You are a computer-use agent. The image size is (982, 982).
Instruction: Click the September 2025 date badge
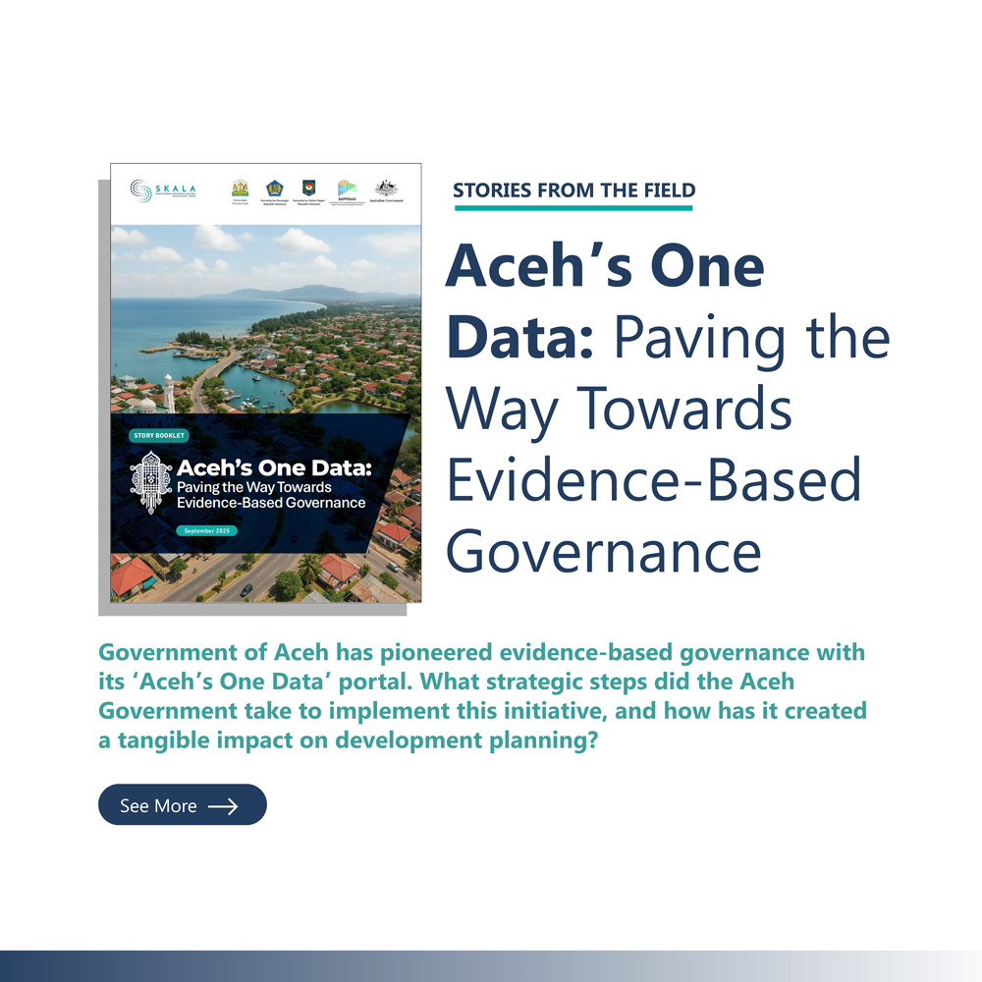206,530
